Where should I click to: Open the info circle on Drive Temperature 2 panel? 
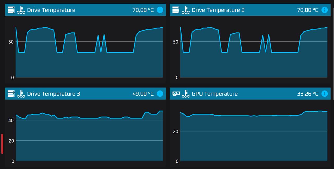click(324, 10)
